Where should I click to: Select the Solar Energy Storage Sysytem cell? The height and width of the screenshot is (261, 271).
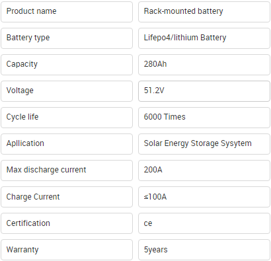point(204,144)
